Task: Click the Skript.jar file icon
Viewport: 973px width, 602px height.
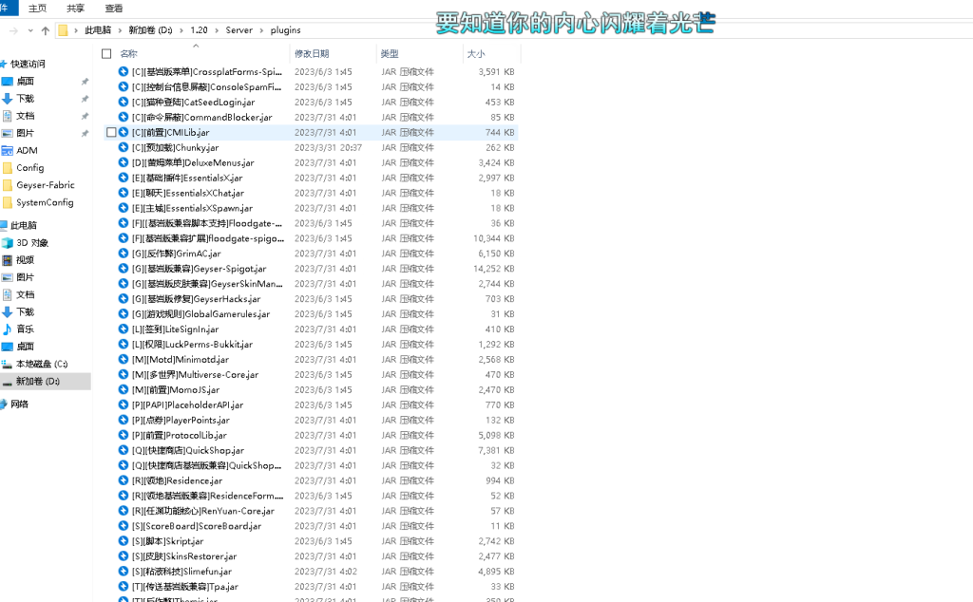Action: (x=124, y=541)
